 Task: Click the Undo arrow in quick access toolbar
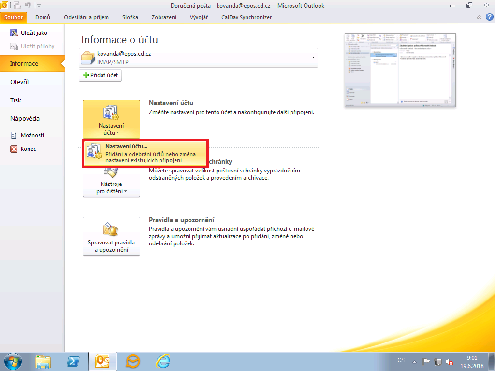pyautogui.click(x=28, y=5)
